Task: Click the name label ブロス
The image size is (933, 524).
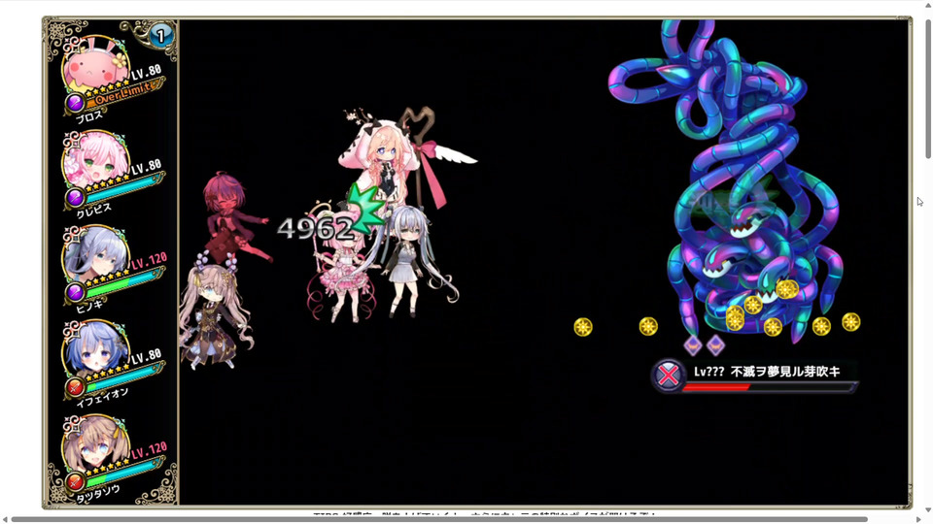Action: tap(89, 117)
